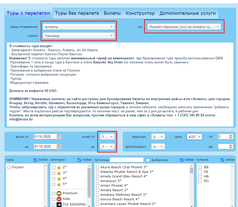Open the KZT currency dropdown

[x=195, y=137]
